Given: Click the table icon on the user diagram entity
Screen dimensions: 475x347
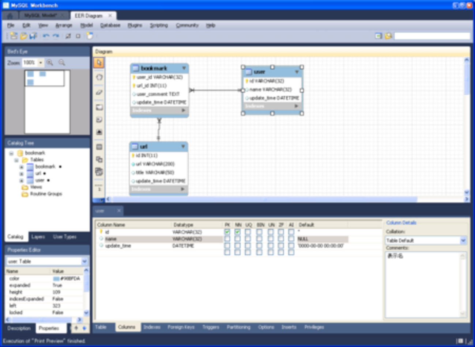Looking at the screenshot, I should point(248,72).
